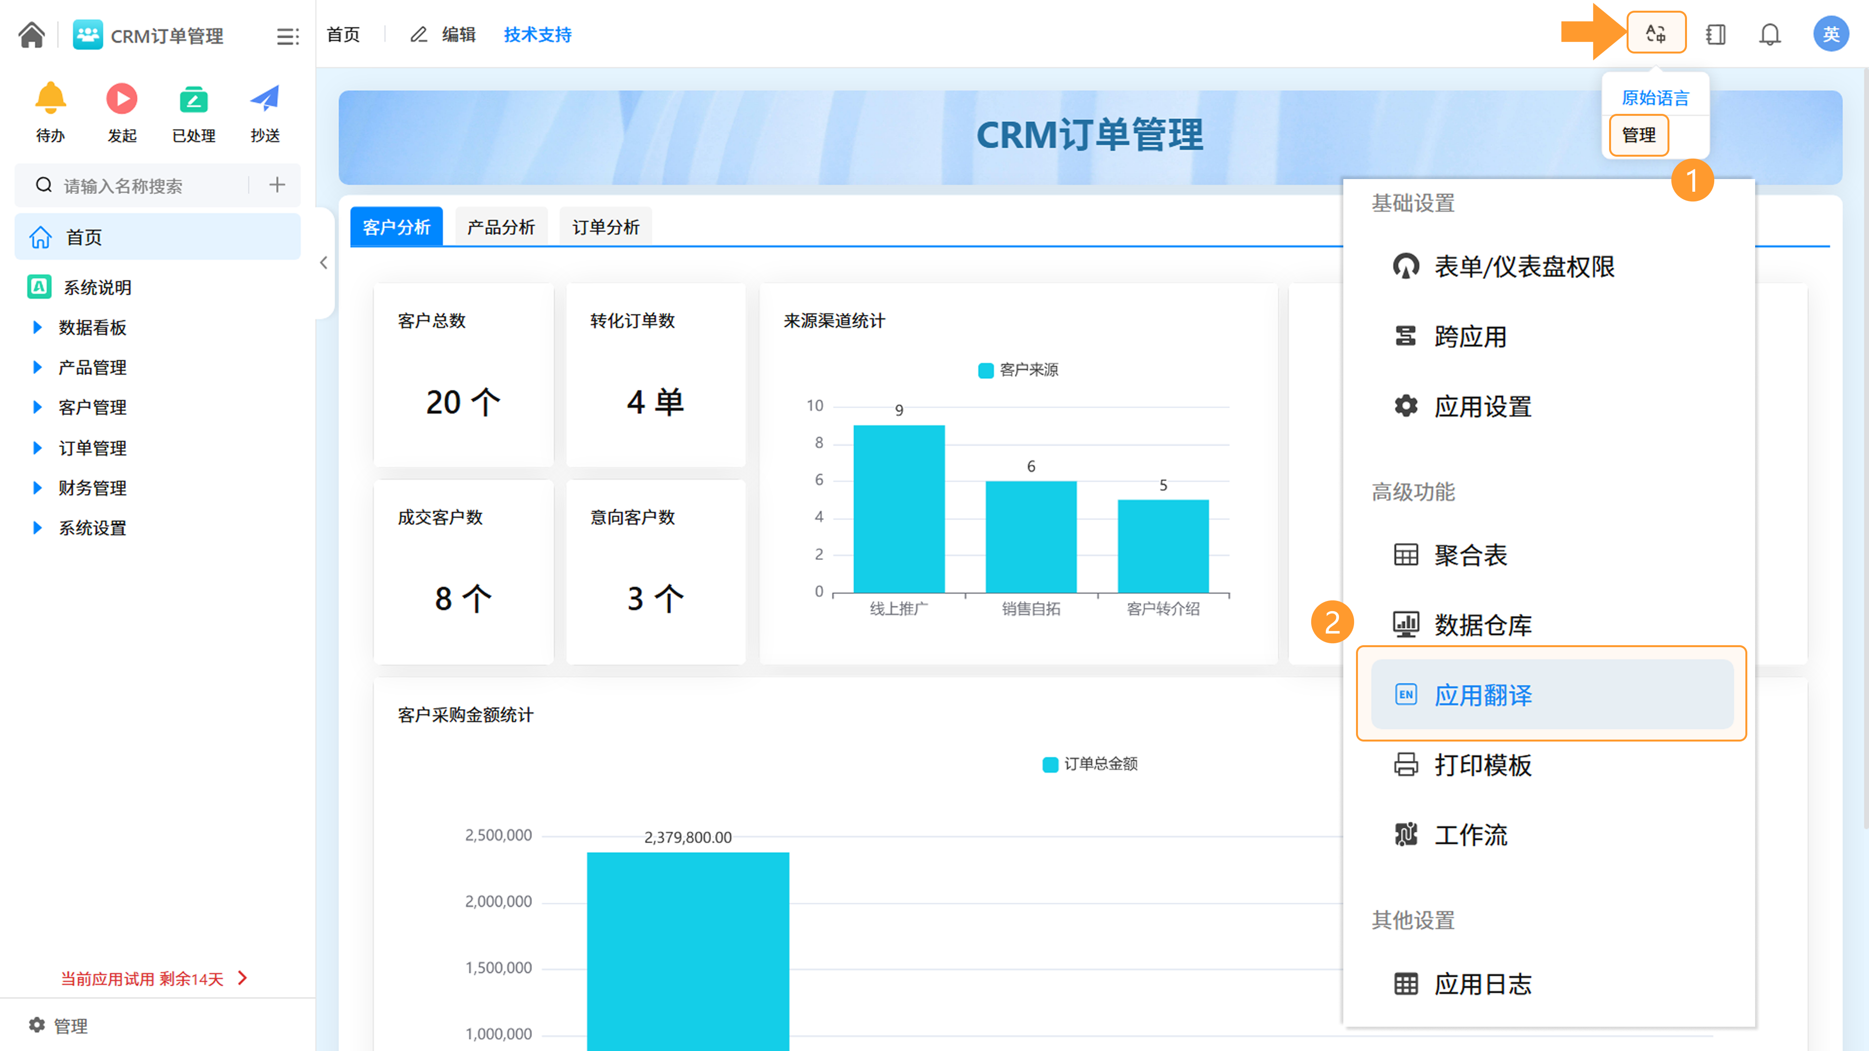Screen dimensions: 1869x1051
Task: Open 打印模板 menu entry
Action: [x=1462, y=764]
